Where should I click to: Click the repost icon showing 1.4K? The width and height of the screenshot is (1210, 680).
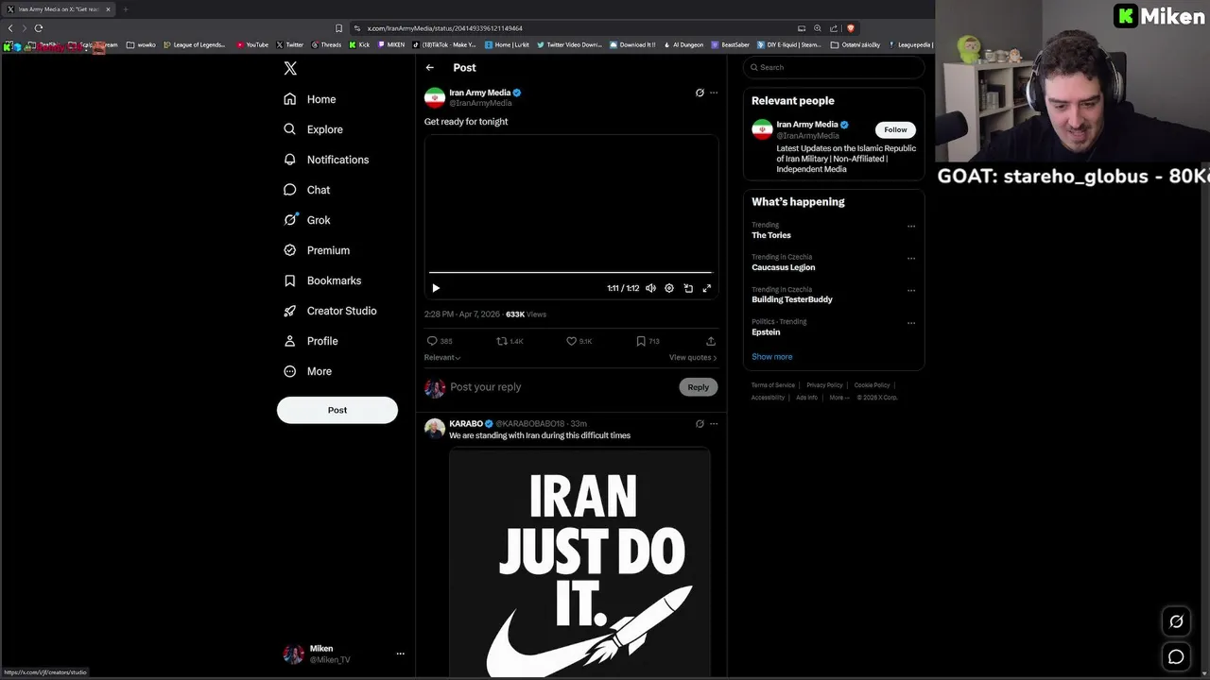[502, 341]
